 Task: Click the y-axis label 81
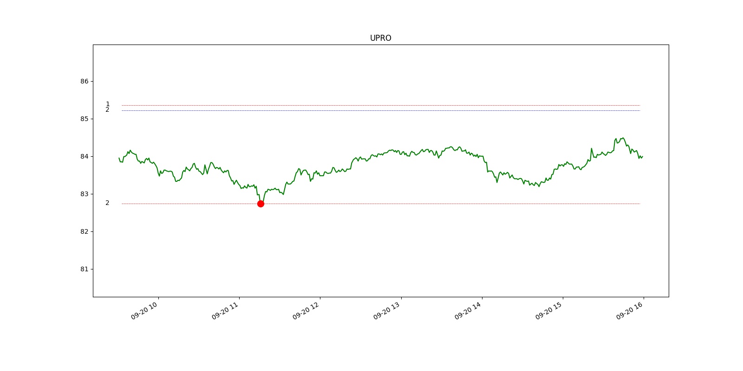[84, 269]
